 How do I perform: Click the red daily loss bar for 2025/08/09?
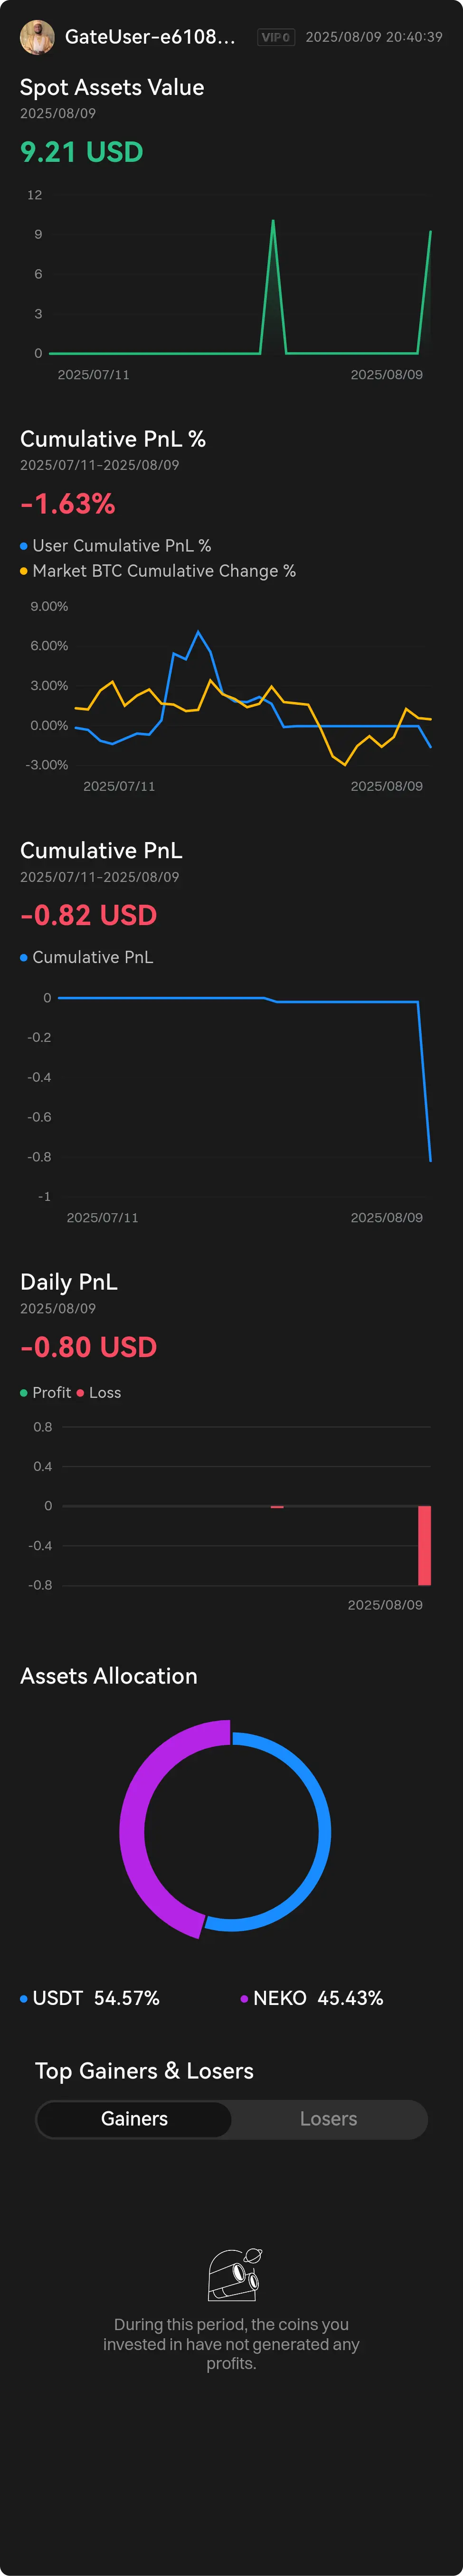coord(424,1545)
